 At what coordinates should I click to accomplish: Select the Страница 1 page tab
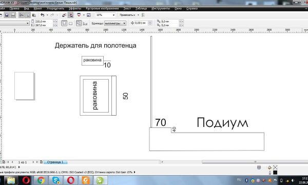point(55,162)
